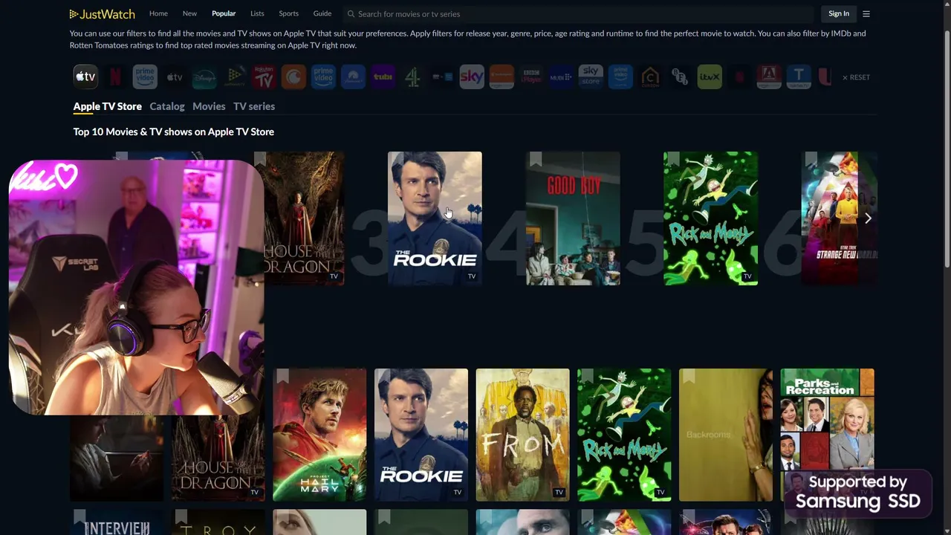Focus the movie and TV search field

[580, 14]
